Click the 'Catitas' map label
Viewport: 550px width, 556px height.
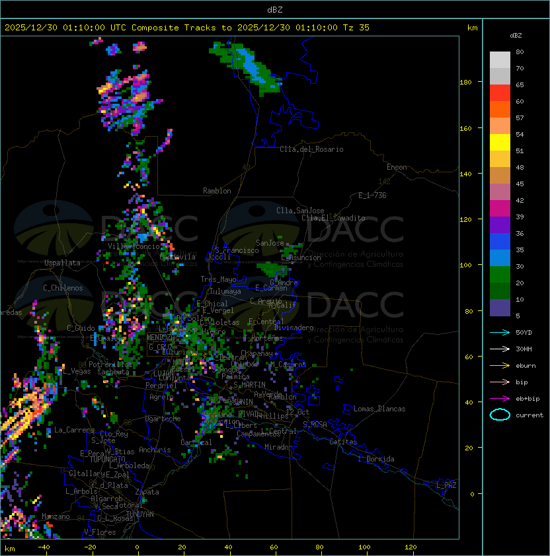[343, 442]
